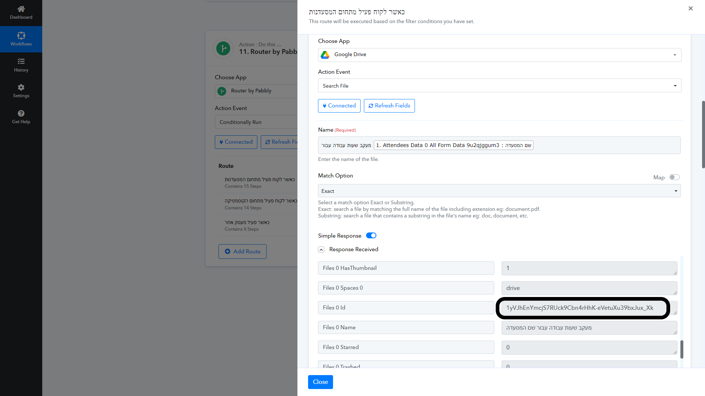Screen dimensions: 705x396
Task: Open the Router by Pabbly app dropdown
Action: pos(256,91)
